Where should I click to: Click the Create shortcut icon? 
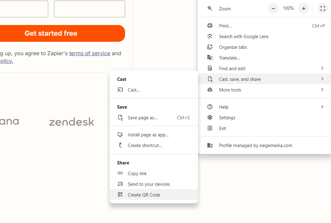point(120,145)
